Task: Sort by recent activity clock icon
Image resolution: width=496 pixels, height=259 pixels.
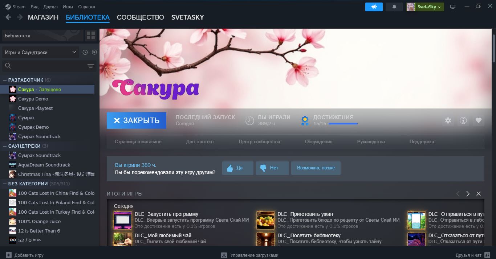Action: [x=85, y=52]
